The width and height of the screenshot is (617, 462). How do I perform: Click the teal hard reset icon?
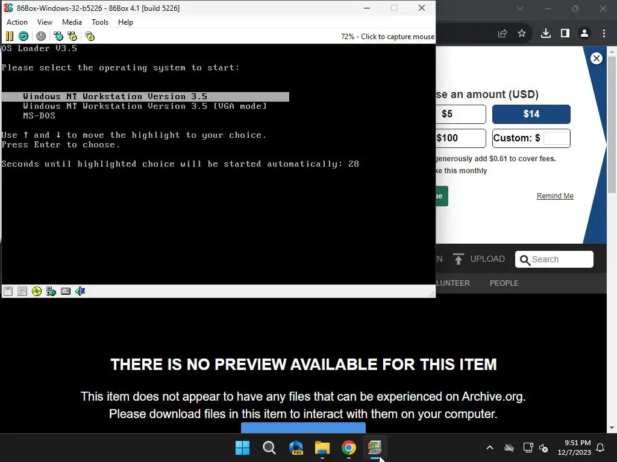pyautogui.click(x=23, y=37)
